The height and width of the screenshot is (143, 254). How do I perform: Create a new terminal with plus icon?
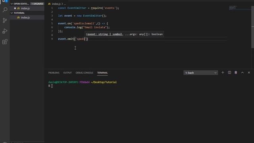pos(223,73)
